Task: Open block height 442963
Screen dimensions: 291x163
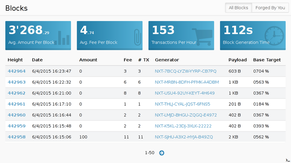Action: [16, 82]
